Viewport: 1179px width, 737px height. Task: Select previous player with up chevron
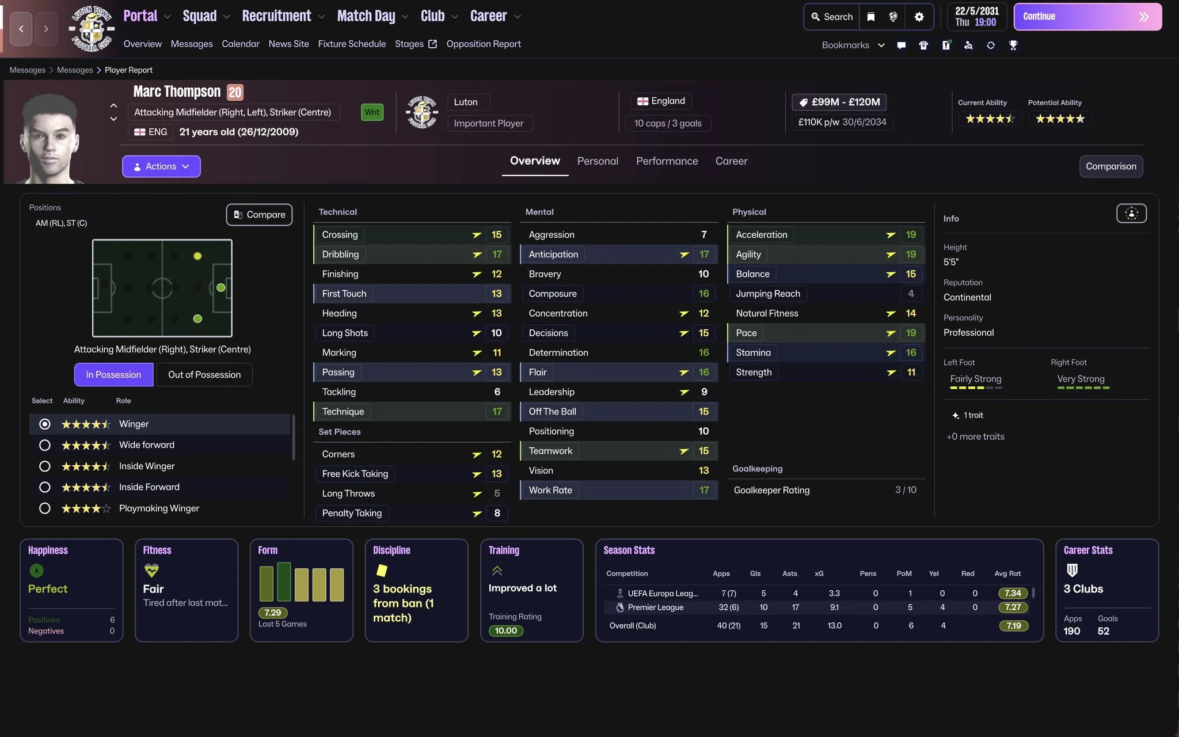click(x=113, y=105)
